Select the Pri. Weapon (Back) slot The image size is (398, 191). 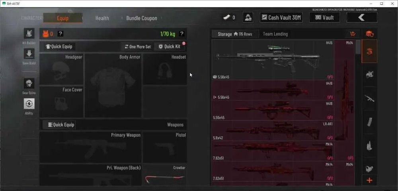coord(90,175)
